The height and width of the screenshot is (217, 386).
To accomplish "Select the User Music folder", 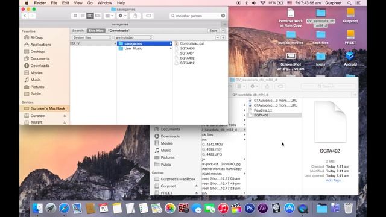I will pos(145,48).
